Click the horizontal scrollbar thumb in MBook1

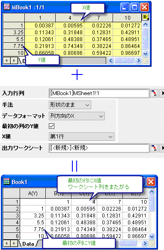124,61
